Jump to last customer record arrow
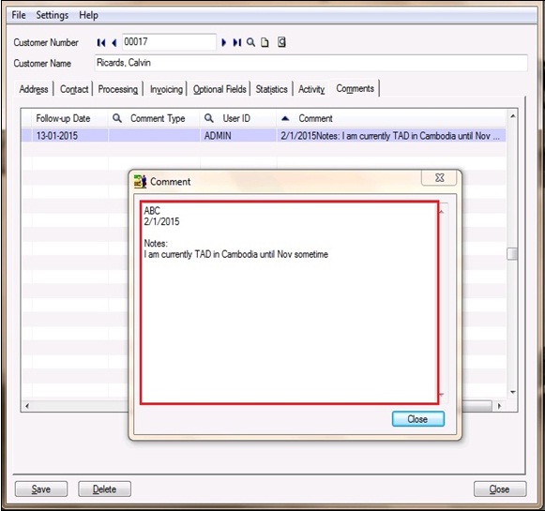Image resolution: width=545 pixels, height=511 pixels. (x=236, y=43)
